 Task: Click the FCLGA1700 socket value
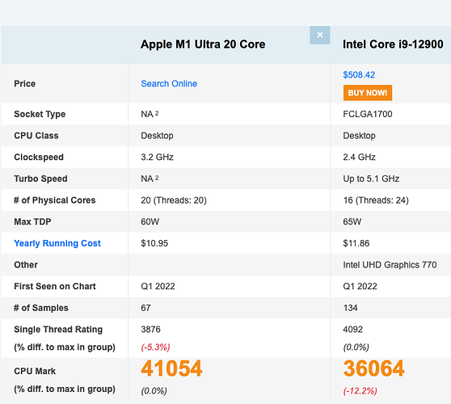pyautogui.click(x=368, y=114)
